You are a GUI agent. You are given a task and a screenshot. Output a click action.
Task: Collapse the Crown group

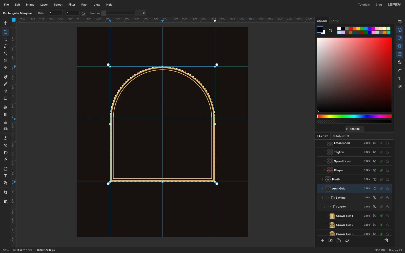(x=330, y=207)
